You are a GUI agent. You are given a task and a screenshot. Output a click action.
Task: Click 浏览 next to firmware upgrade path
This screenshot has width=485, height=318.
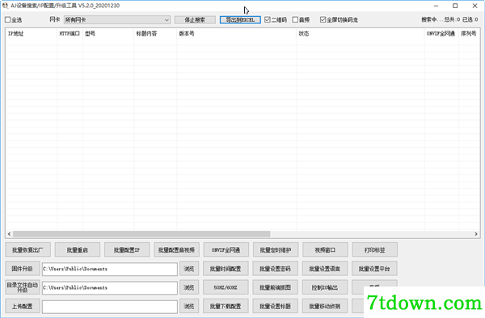coord(189,269)
